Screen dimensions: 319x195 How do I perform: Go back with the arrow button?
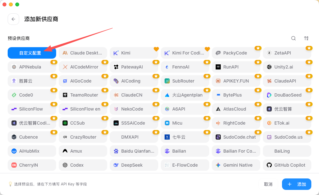tap(13, 19)
